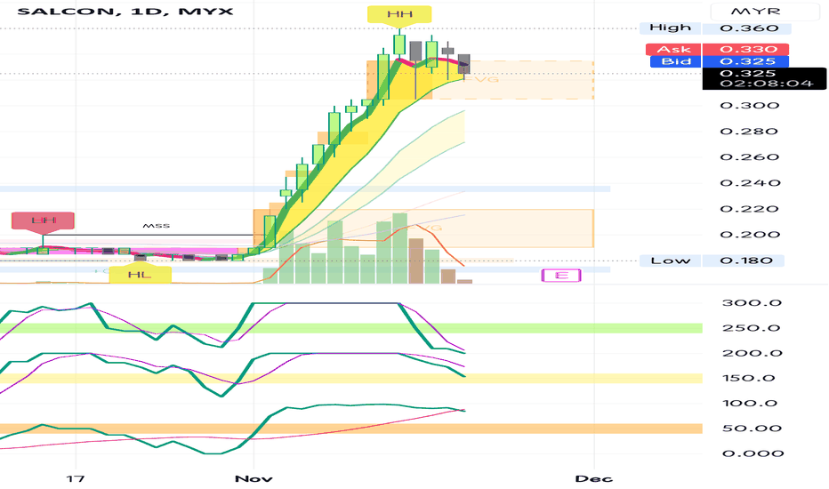The image size is (829, 489).
Task: Click the 0.200 price axis label
Action: pyautogui.click(x=749, y=235)
